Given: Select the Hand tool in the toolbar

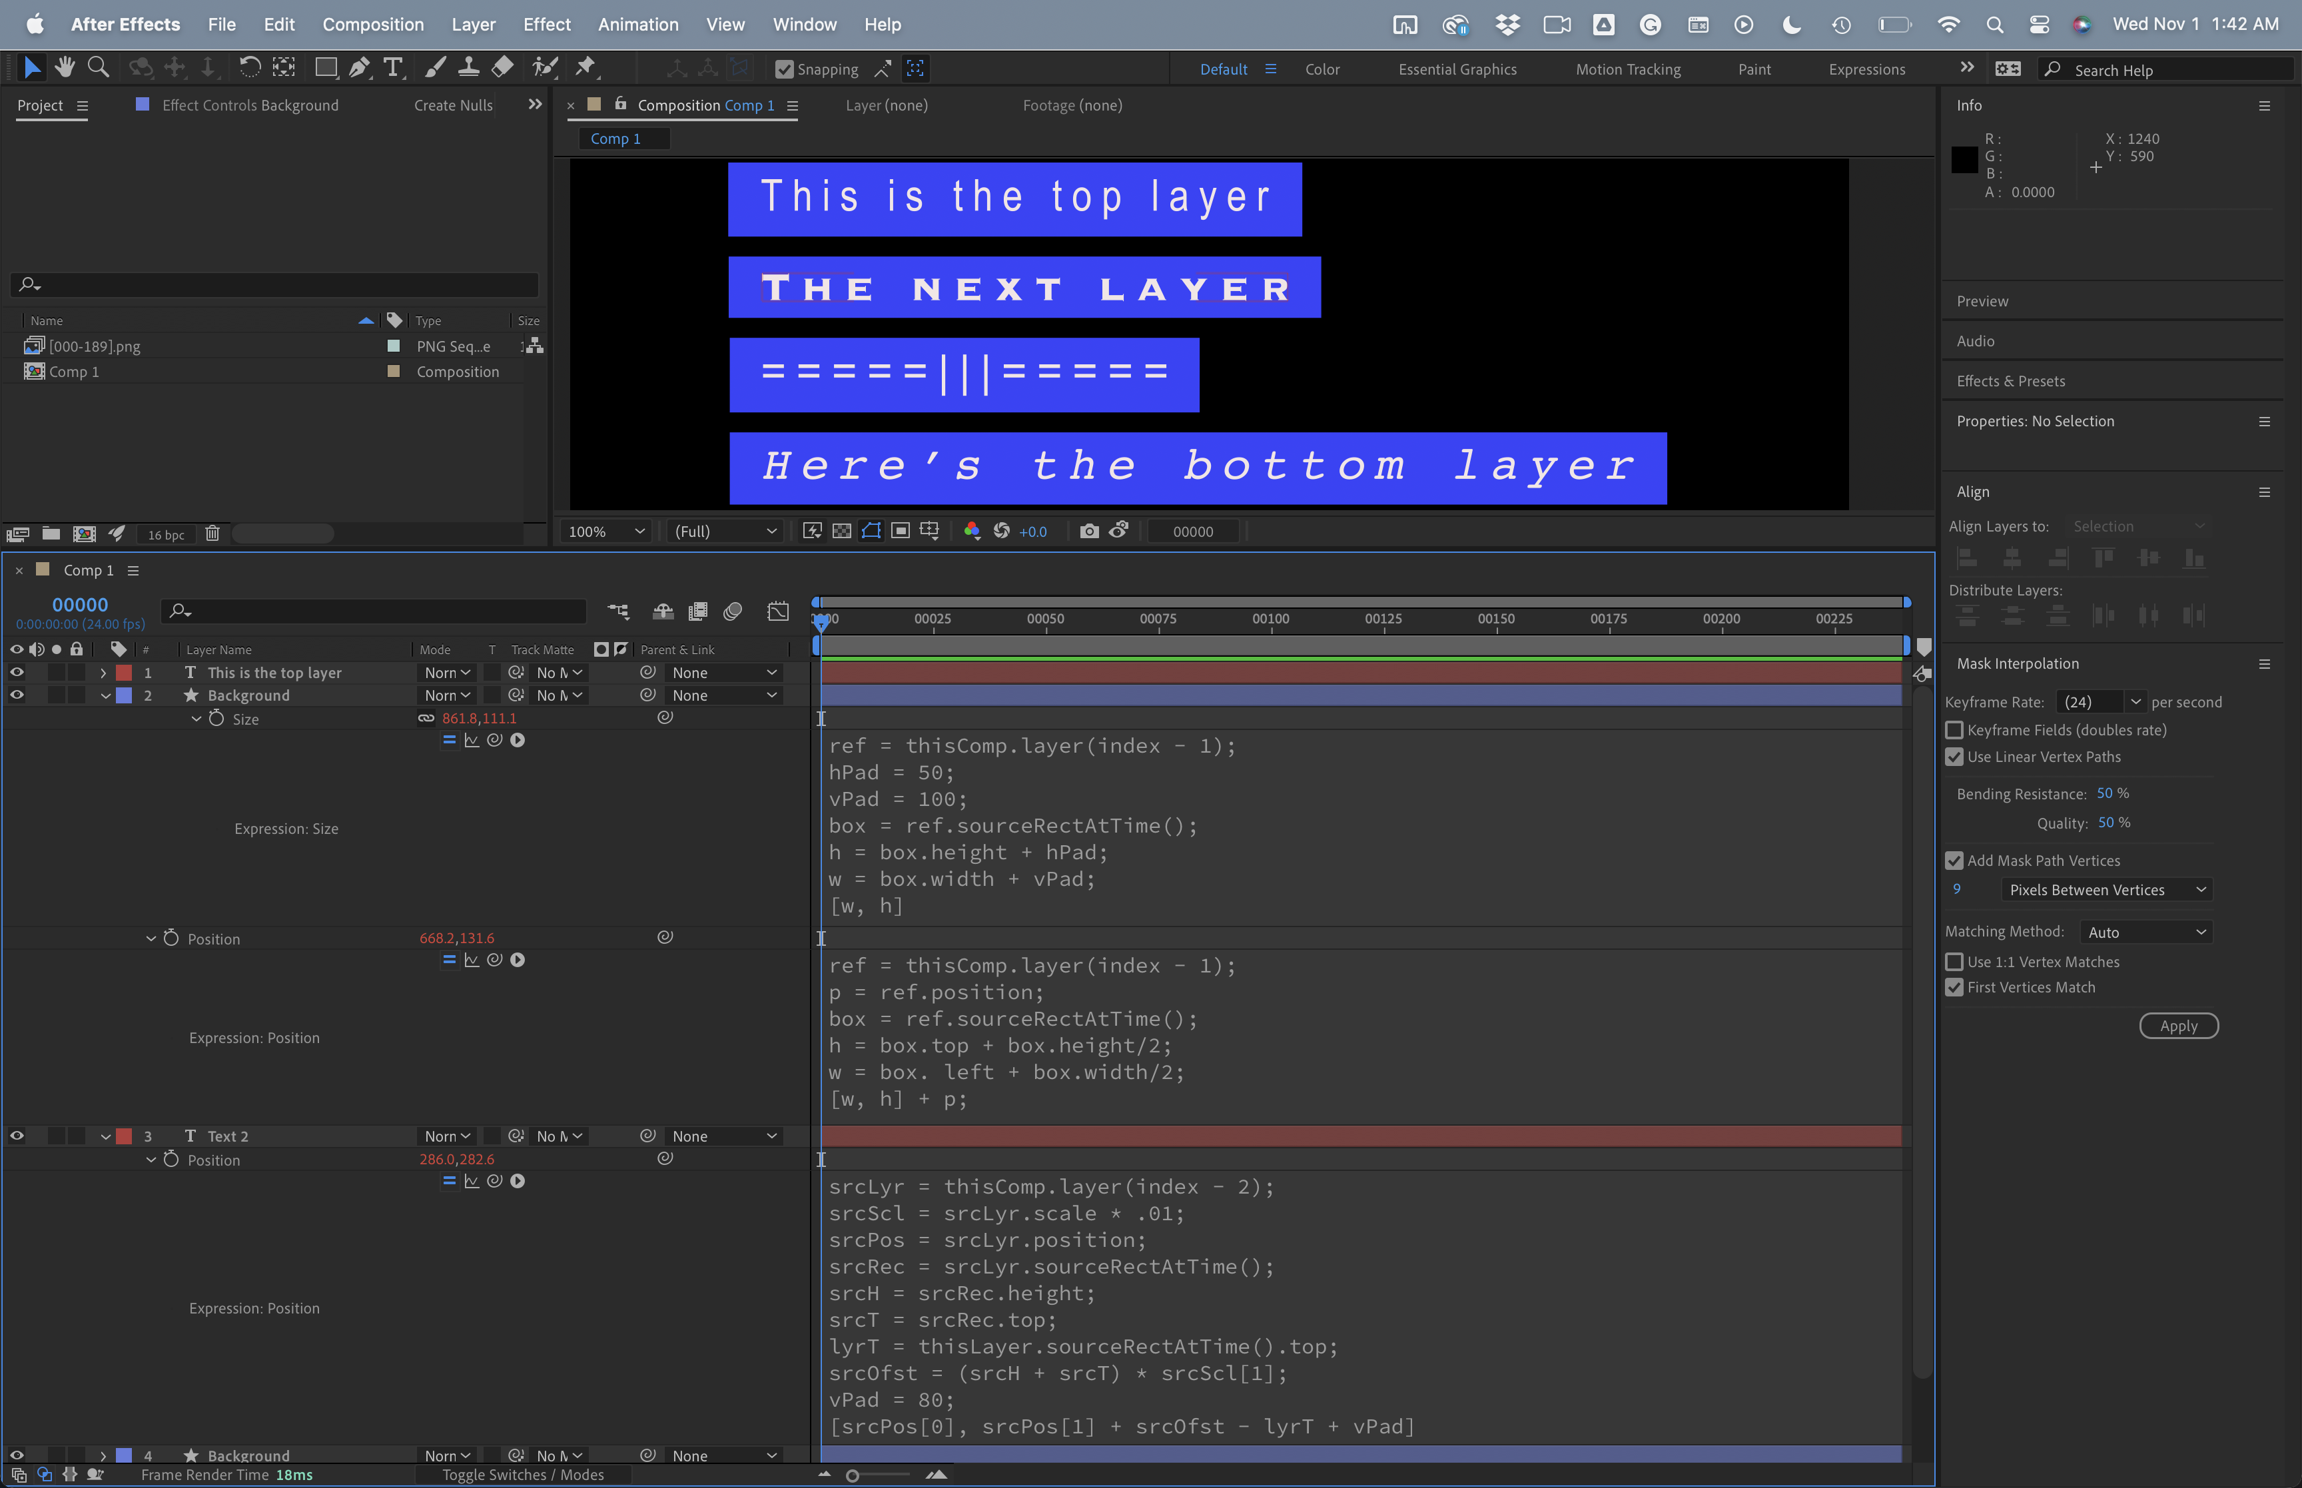Looking at the screenshot, I should click(65, 67).
